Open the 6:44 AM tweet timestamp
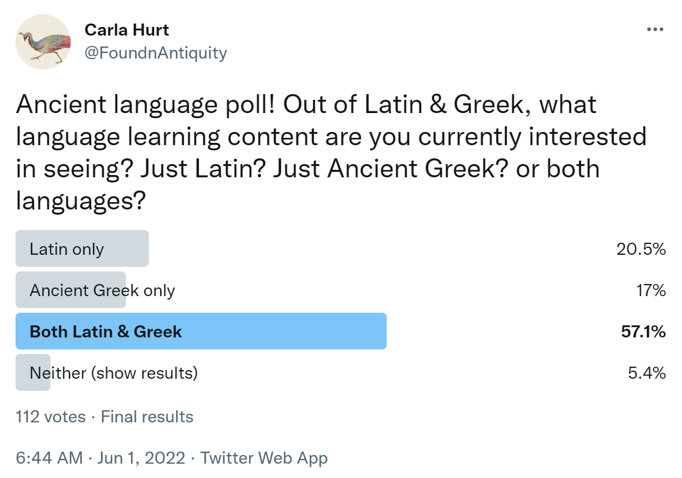The height and width of the screenshot is (478, 682). (x=49, y=458)
